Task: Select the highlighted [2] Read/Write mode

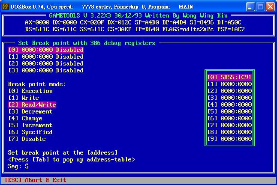Action: pyautogui.click(x=32, y=104)
